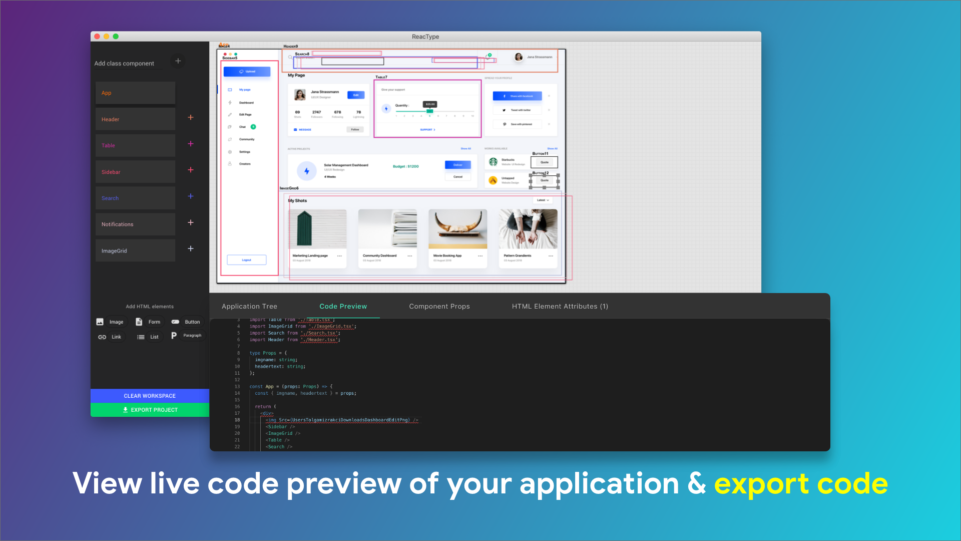Click the Quantity slider handle in the Table component
Image resolution: width=961 pixels, height=541 pixels.
click(429, 111)
